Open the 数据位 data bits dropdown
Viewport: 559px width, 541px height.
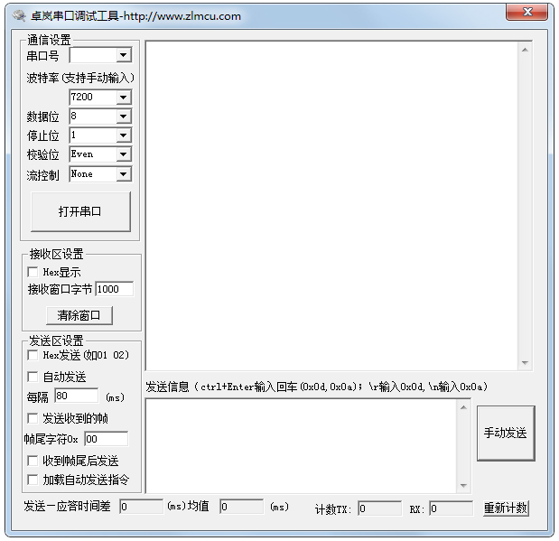[124, 117]
